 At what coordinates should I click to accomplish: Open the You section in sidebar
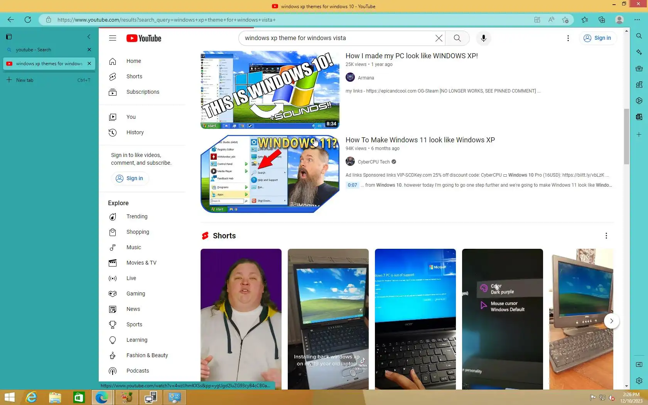(142, 117)
